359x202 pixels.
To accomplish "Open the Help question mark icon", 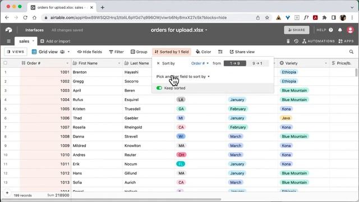I will (331, 30).
